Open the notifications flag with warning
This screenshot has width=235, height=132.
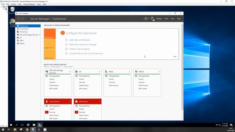click(x=153, y=19)
